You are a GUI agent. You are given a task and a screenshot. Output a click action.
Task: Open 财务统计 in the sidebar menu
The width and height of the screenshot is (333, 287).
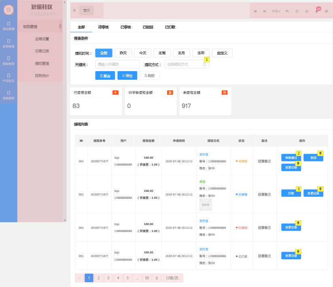pyautogui.click(x=42, y=76)
